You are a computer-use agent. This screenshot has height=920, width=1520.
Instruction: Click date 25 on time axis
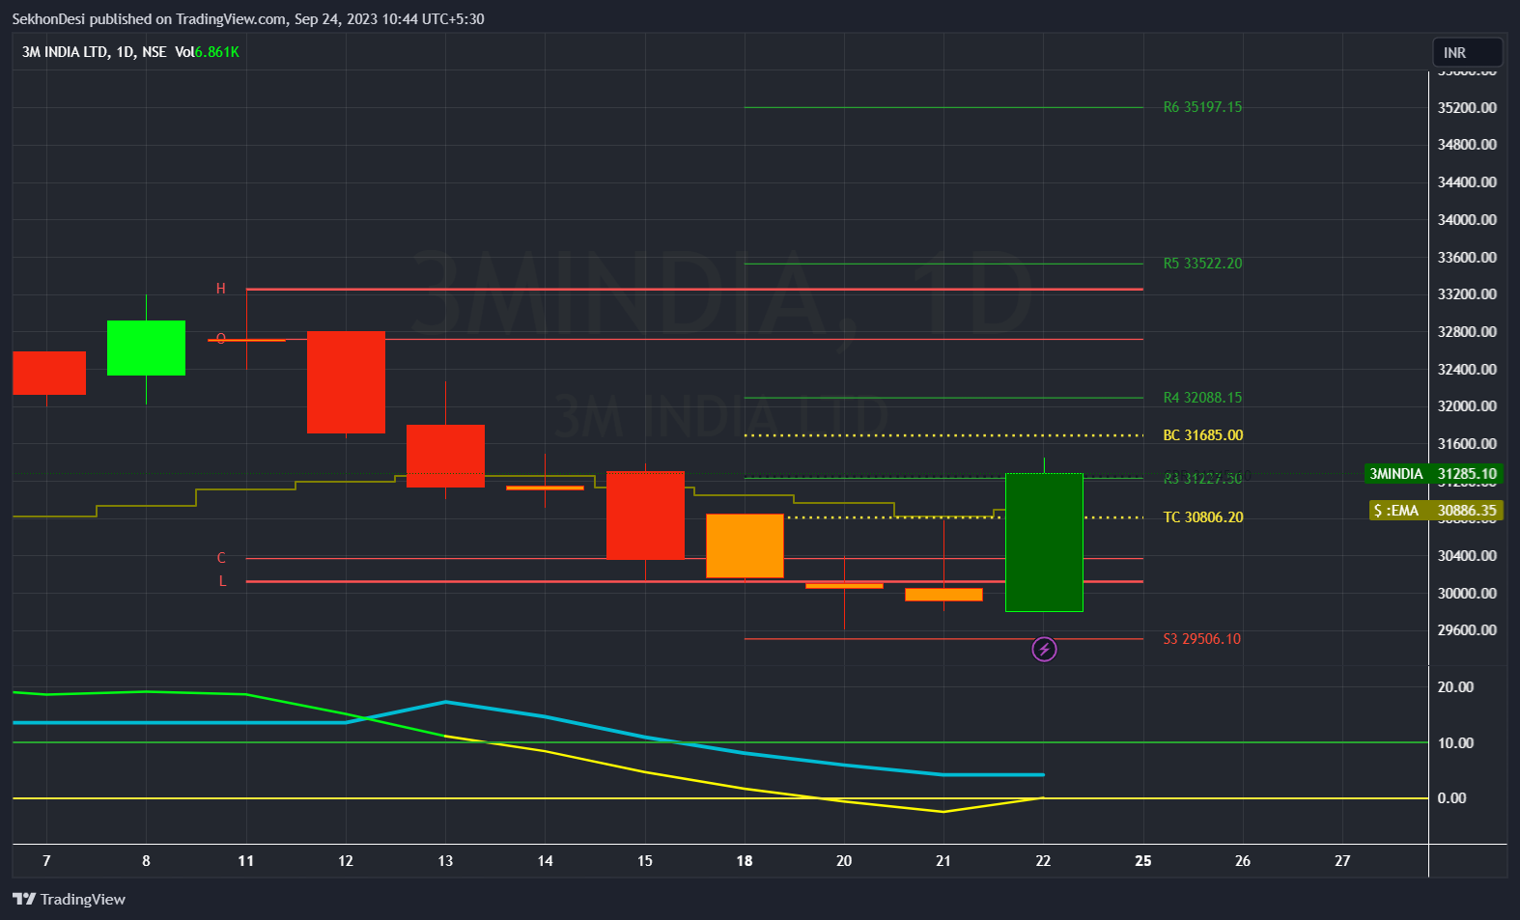click(x=1143, y=861)
